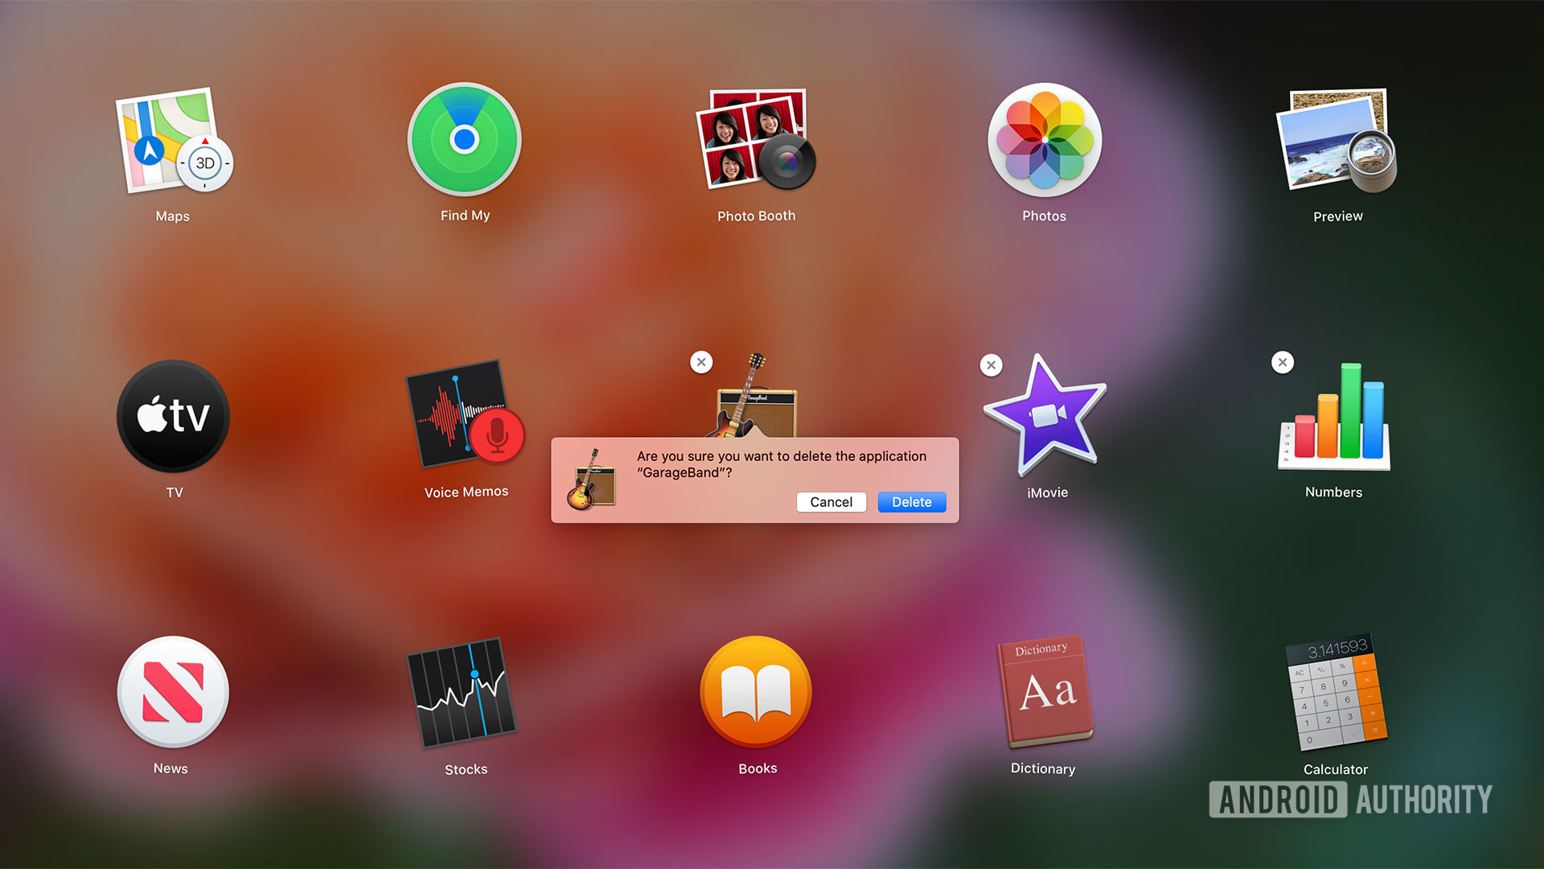The height and width of the screenshot is (869, 1544).
Task: Launch the Find My app
Action: (464, 140)
